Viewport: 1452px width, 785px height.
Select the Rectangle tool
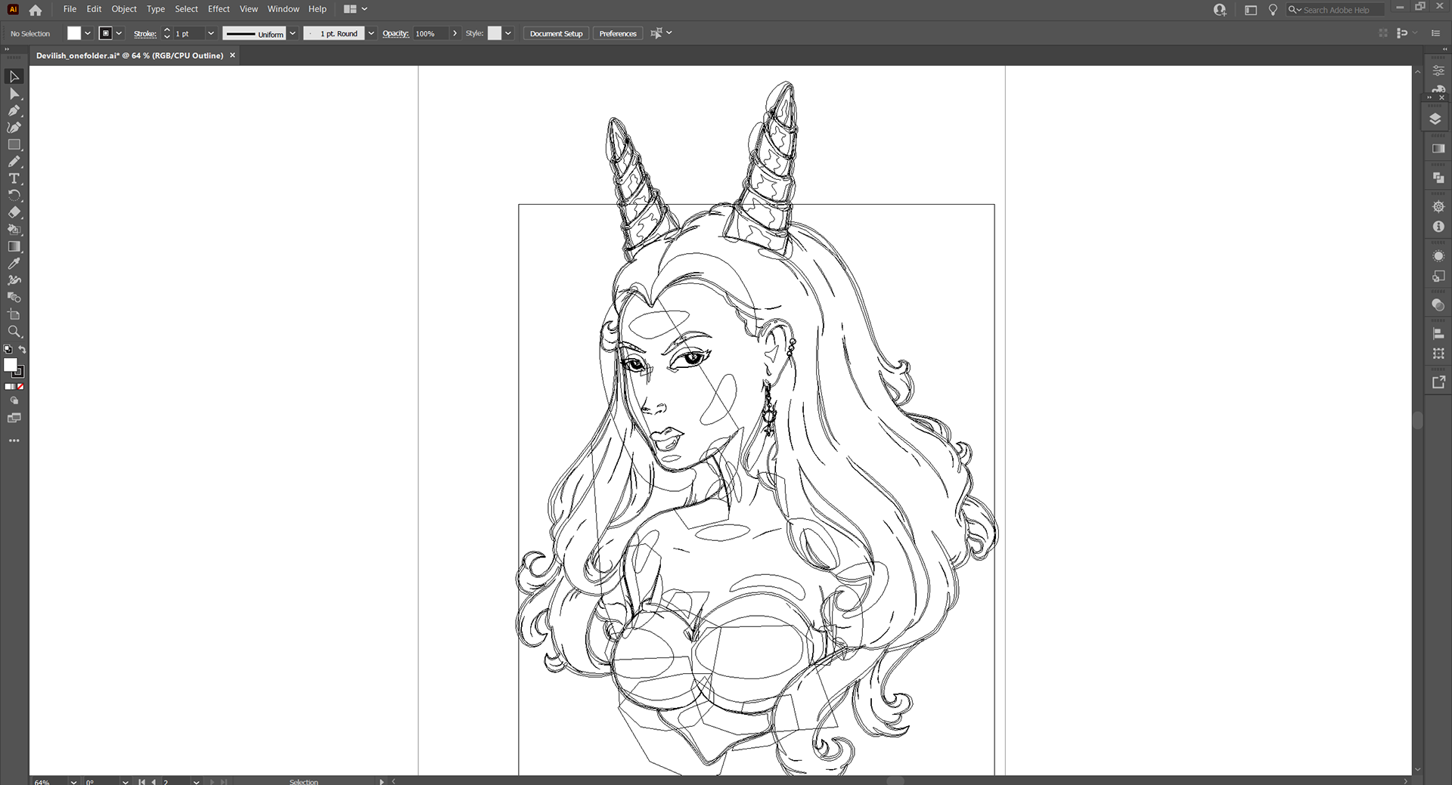click(x=14, y=144)
